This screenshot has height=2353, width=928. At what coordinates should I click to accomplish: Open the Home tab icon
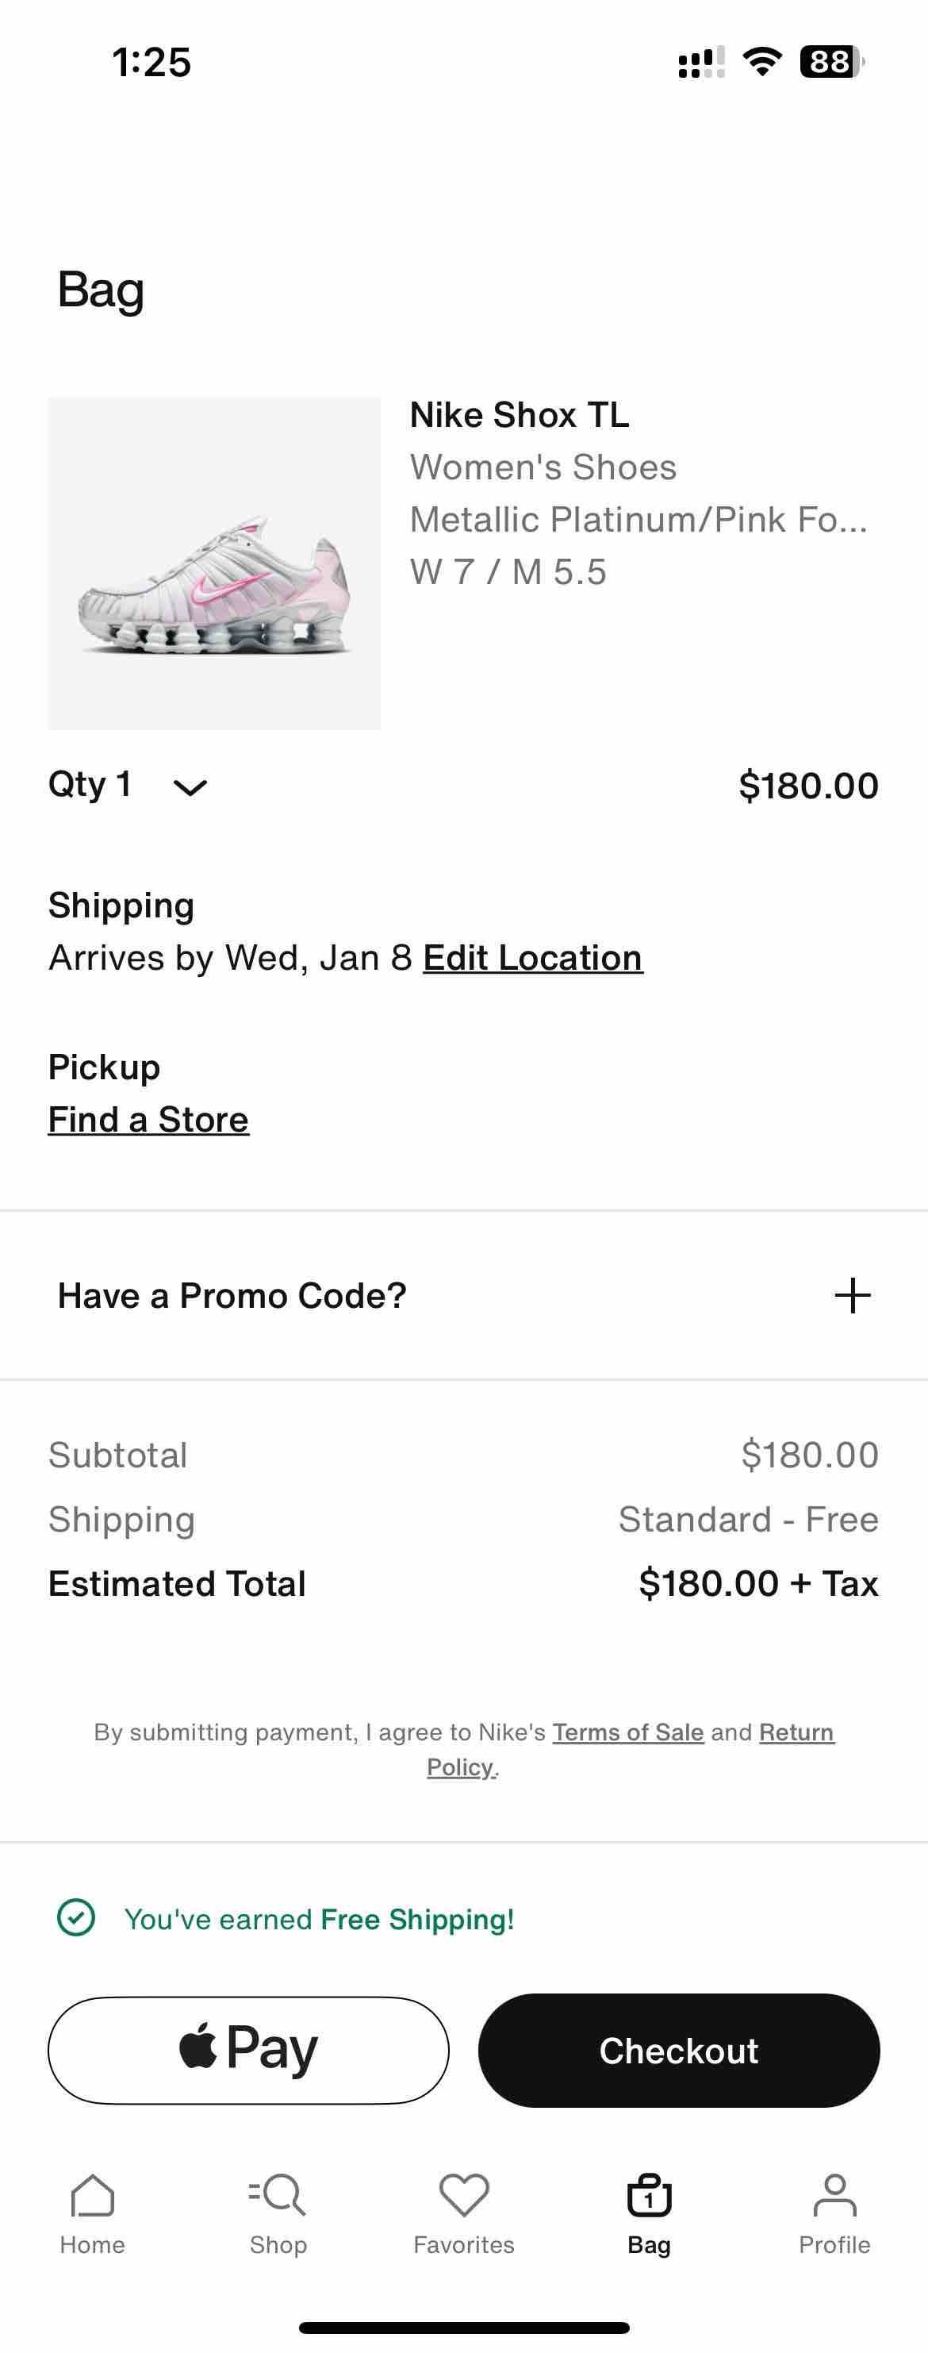tap(92, 2195)
